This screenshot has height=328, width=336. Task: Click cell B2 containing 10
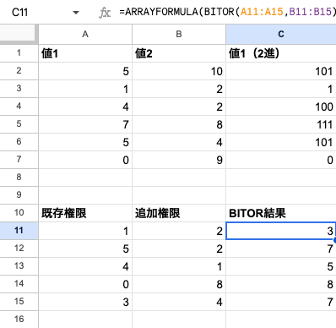(179, 71)
